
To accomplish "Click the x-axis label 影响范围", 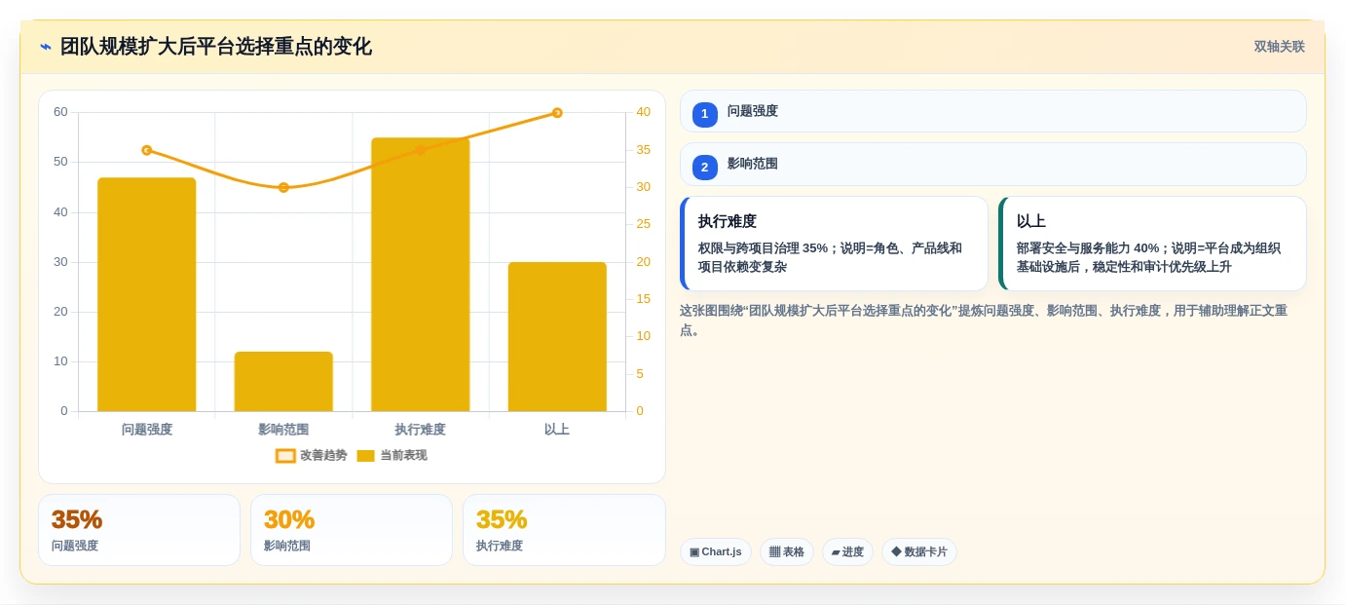I will point(283,430).
